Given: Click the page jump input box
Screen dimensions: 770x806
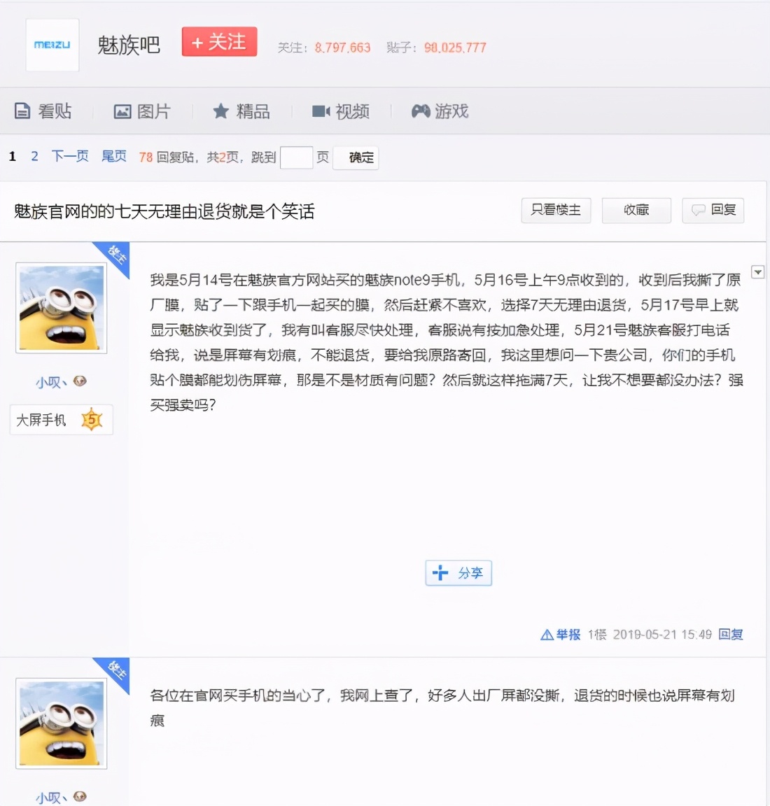Looking at the screenshot, I should click(x=297, y=157).
